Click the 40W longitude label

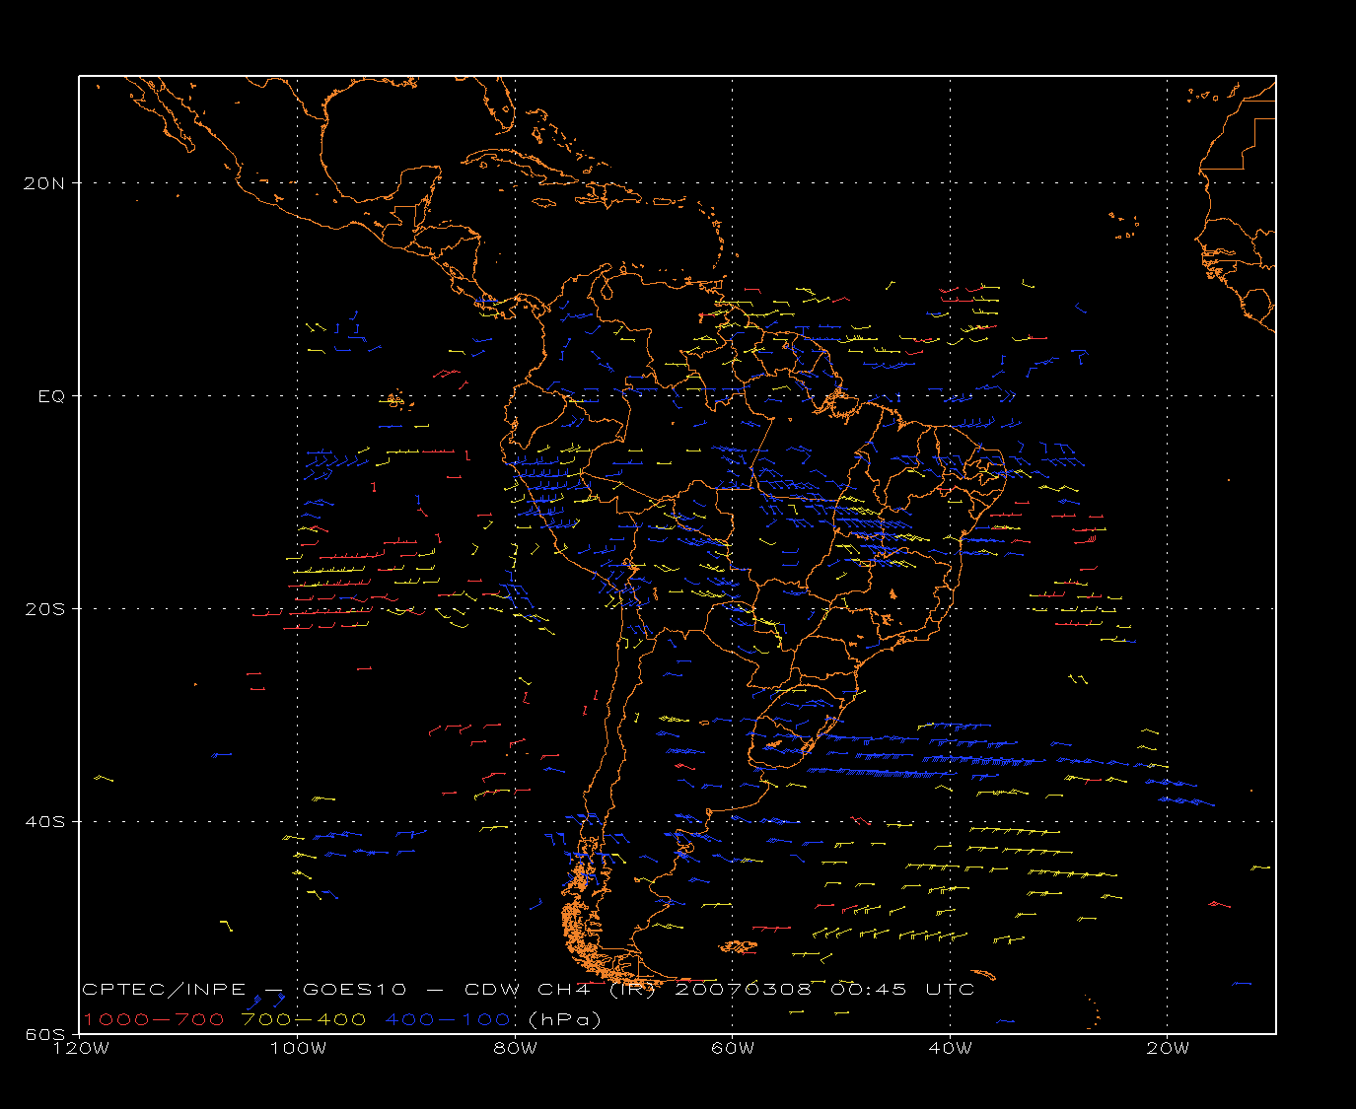tap(950, 1048)
